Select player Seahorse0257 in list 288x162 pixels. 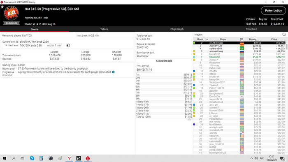point(239,82)
